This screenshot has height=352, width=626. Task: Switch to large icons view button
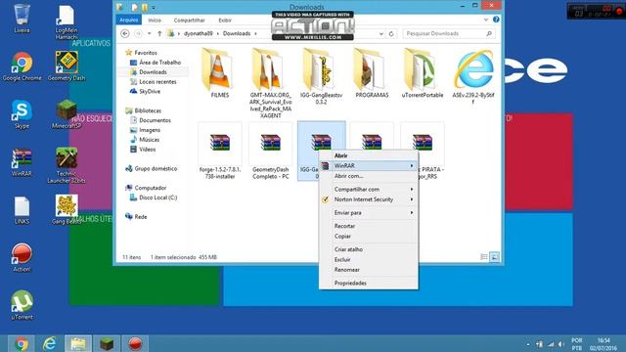point(494,257)
